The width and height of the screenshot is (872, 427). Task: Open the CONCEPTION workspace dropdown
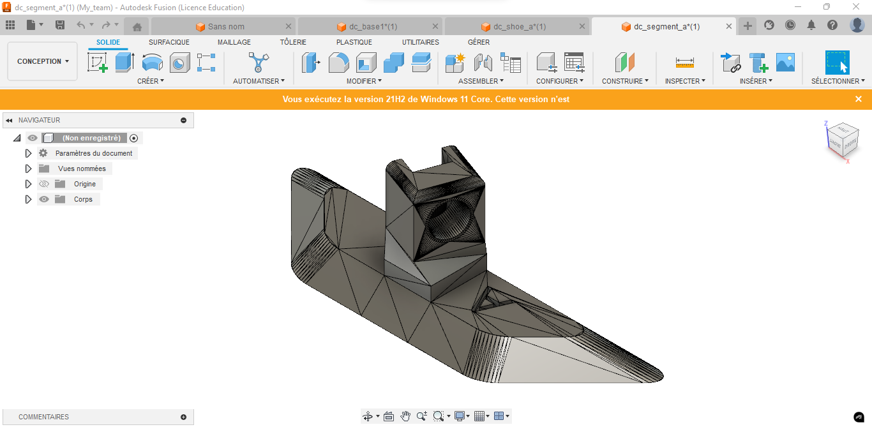tap(43, 61)
